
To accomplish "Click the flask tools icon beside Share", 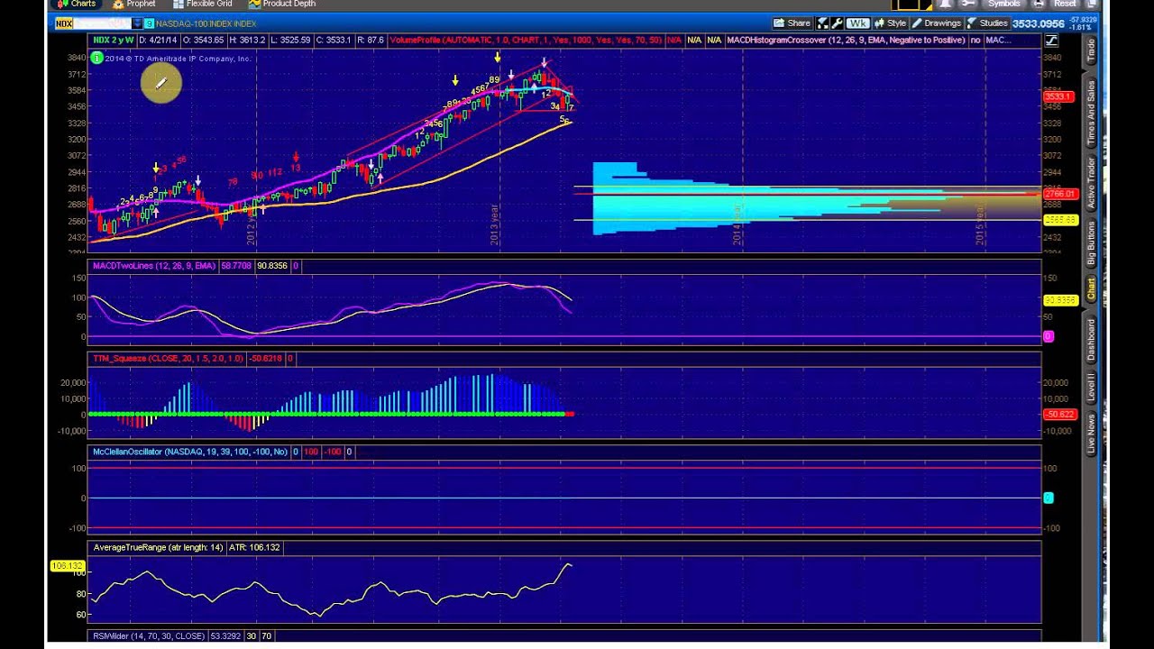I will pyautogui.click(x=823, y=23).
